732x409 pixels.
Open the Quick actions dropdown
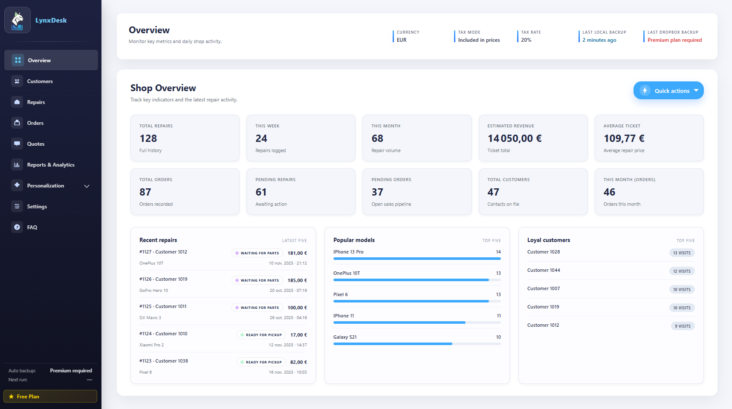[x=668, y=90]
